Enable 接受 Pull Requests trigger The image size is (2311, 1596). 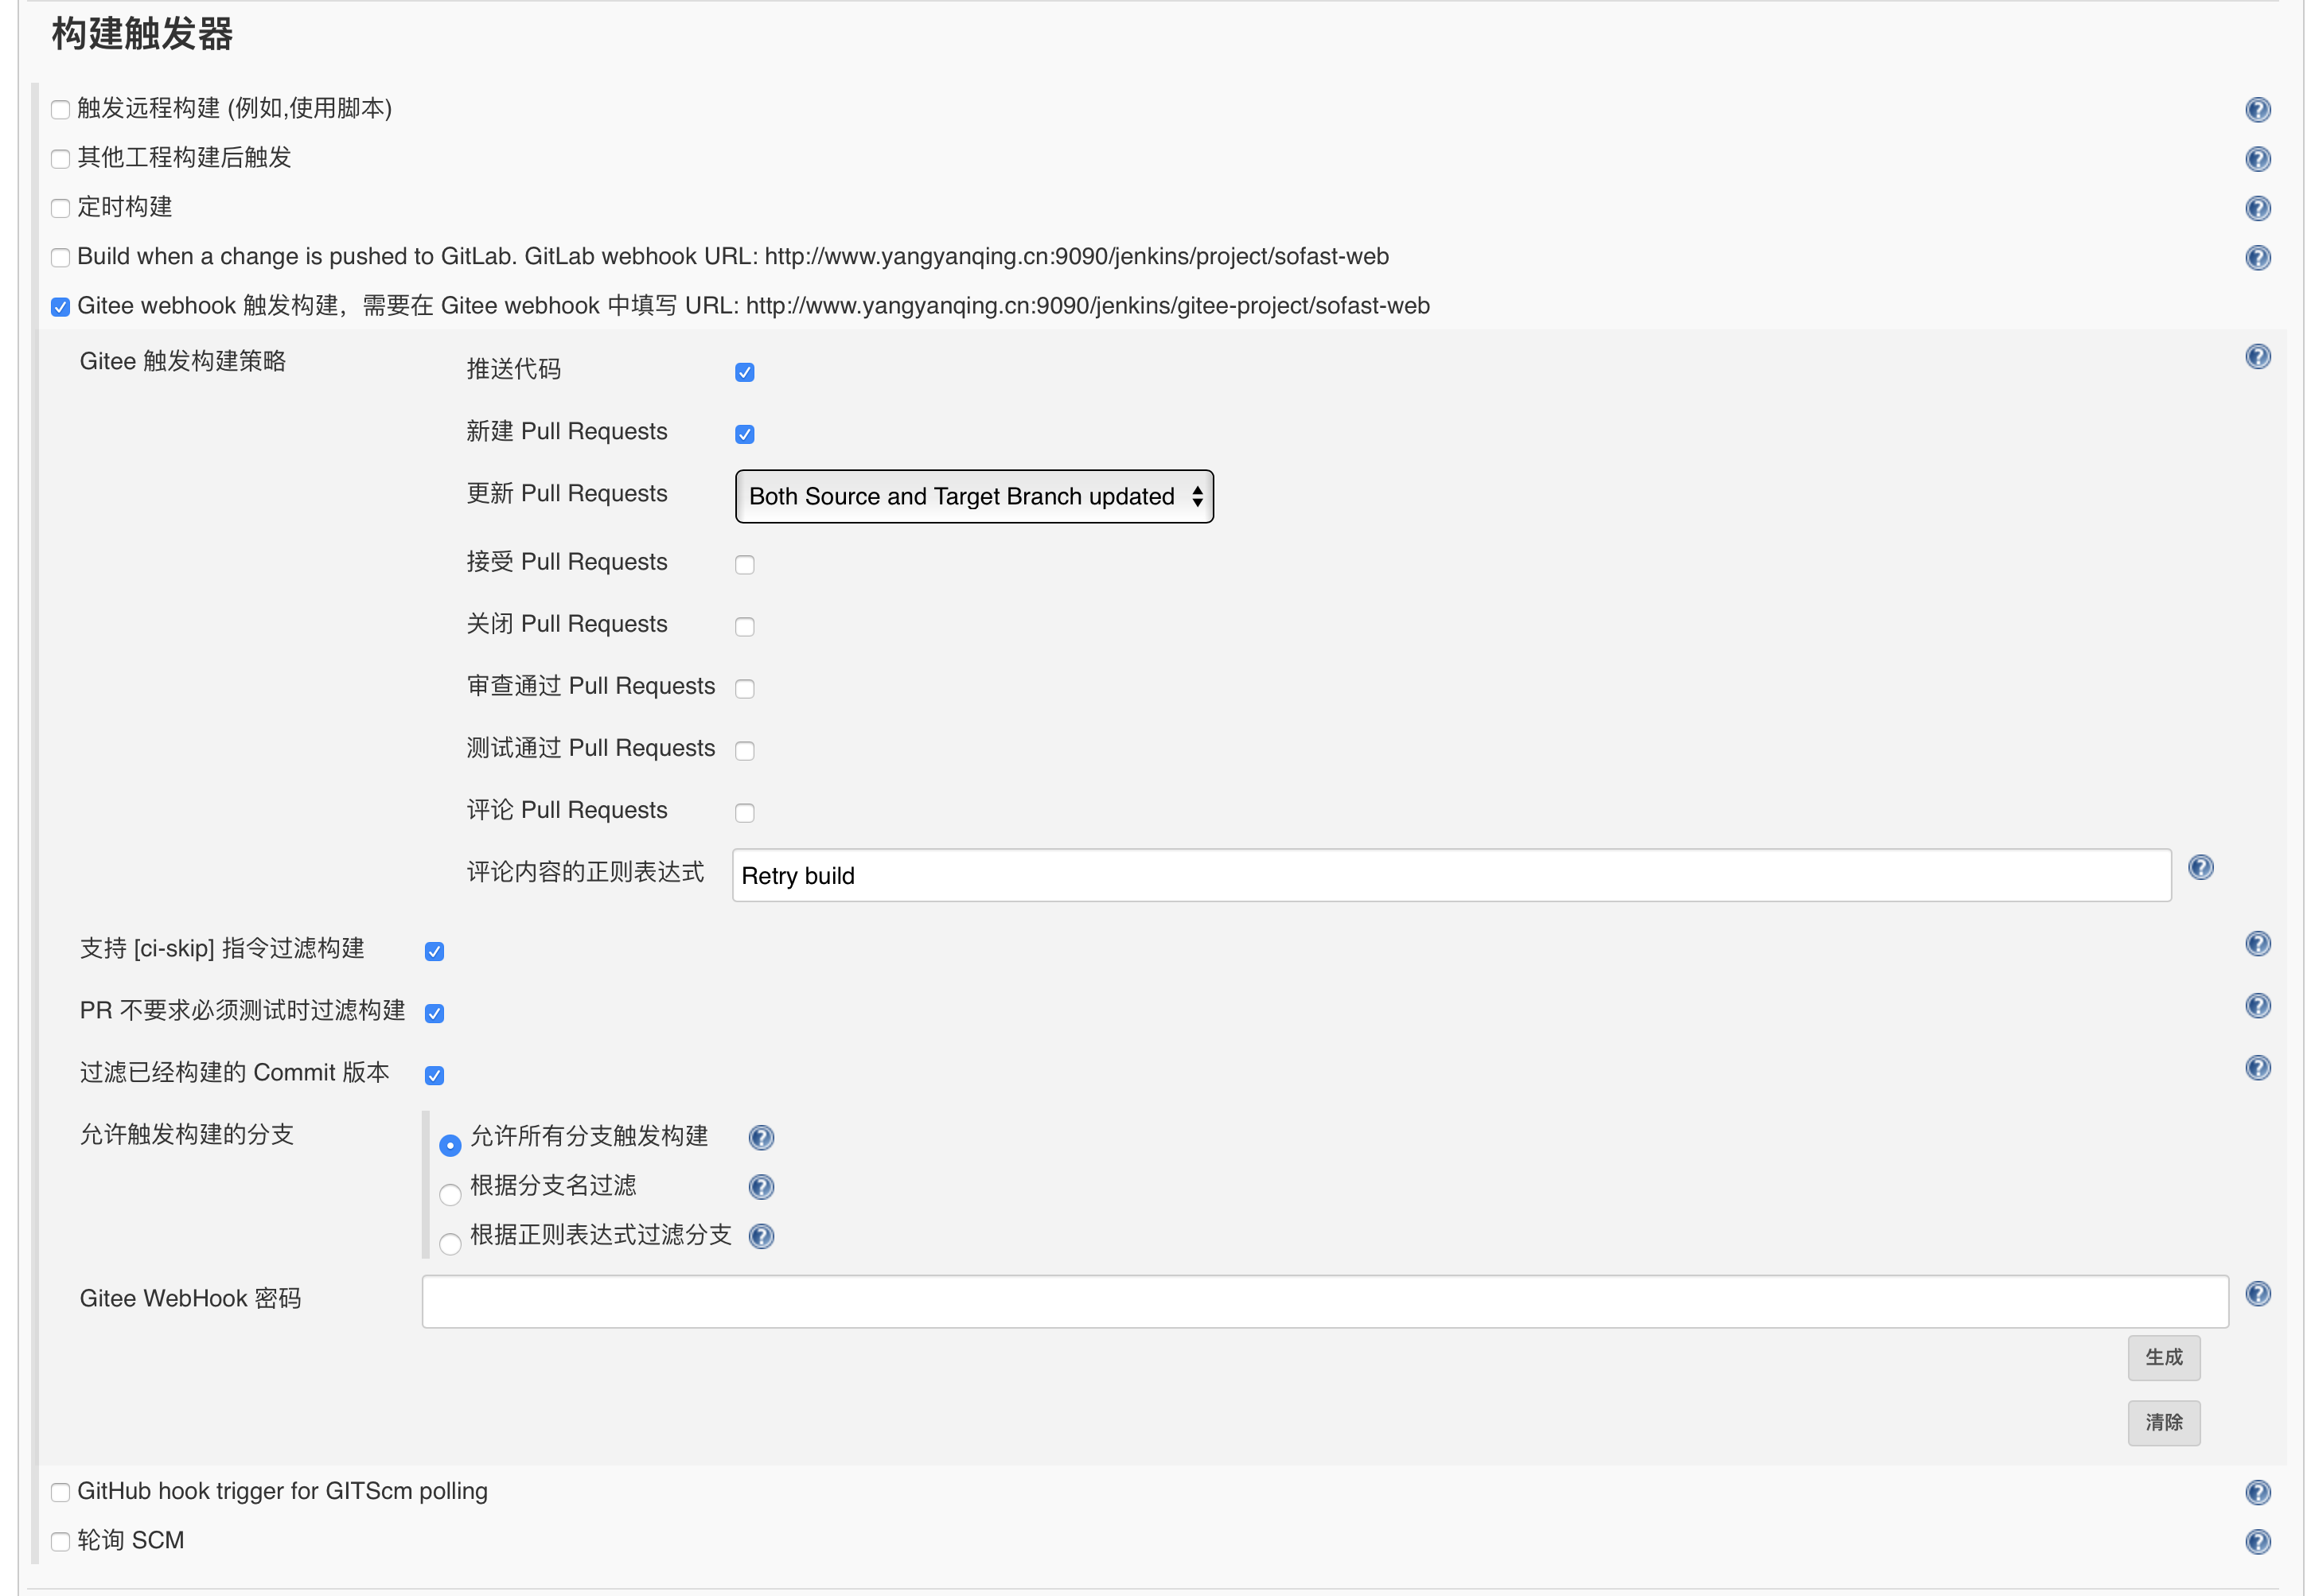click(744, 564)
